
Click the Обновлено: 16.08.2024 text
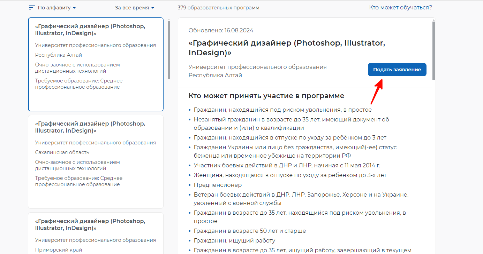[221, 31]
